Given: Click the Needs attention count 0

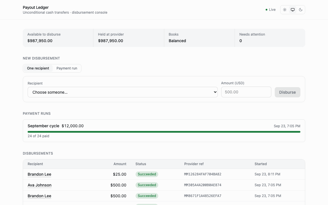Looking at the screenshot, I should click(x=241, y=41).
